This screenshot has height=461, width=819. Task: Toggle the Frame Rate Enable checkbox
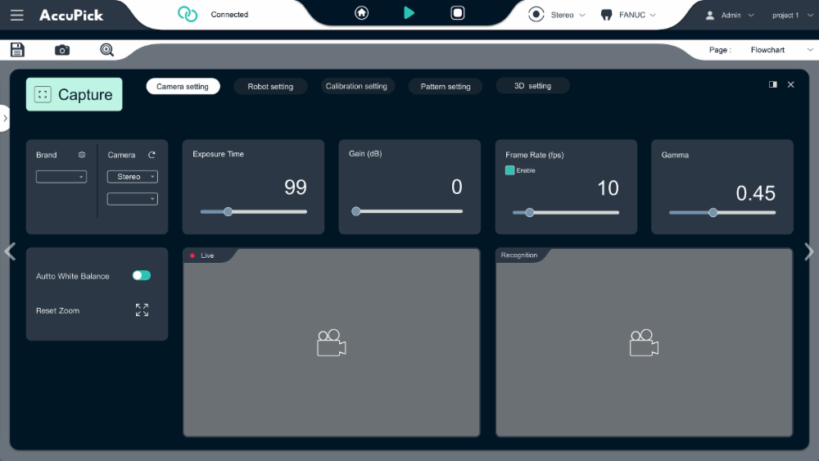(510, 170)
